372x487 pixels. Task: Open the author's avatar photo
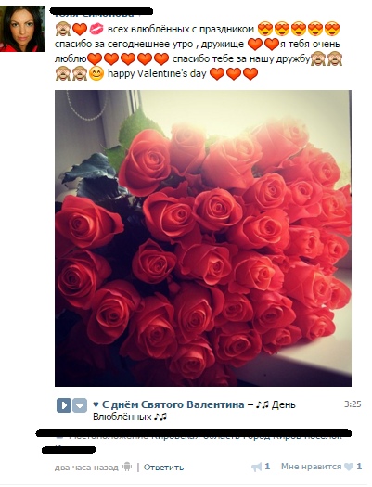[x=22, y=29]
